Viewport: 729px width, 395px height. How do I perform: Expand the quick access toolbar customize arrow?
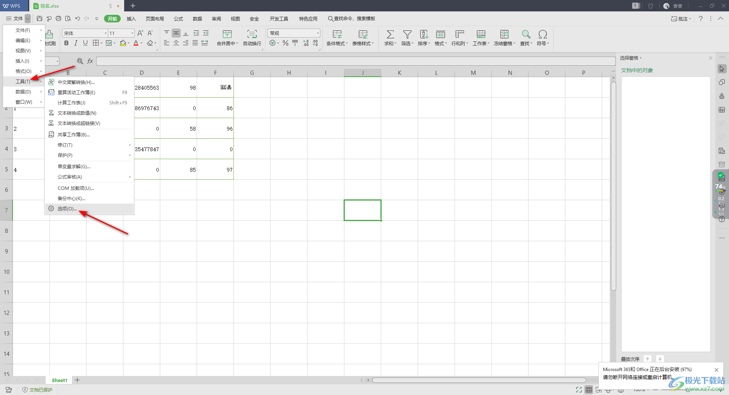96,19
